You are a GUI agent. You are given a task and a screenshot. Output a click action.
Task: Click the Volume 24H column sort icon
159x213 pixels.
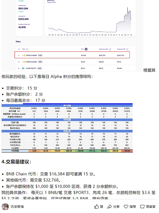coord(109,49)
